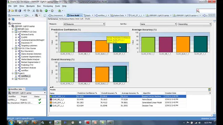Click the New file toolbar icon
The width and height of the screenshot is (223, 125).
[x=9, y=11]
